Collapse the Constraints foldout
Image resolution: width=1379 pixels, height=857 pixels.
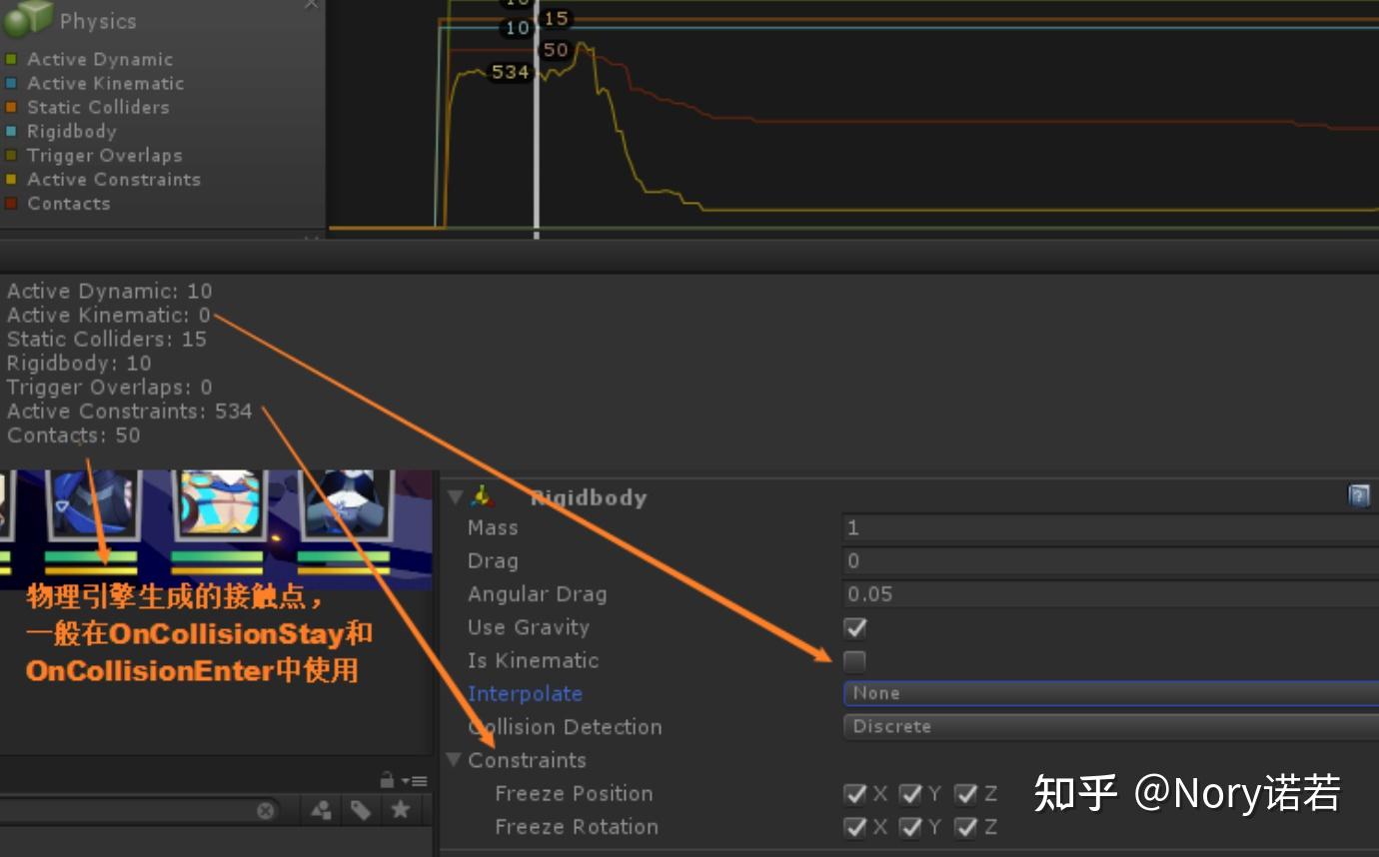[456, 760]
